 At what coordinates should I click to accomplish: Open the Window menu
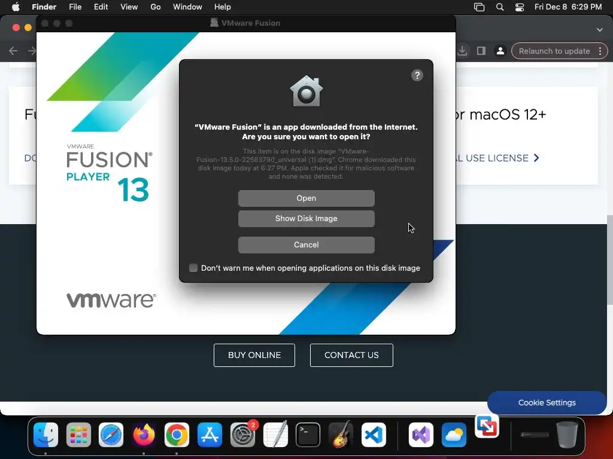187,7
